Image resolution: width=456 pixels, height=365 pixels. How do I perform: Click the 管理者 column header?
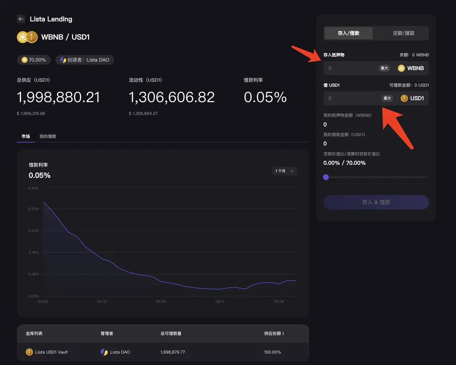coord(107,333)
